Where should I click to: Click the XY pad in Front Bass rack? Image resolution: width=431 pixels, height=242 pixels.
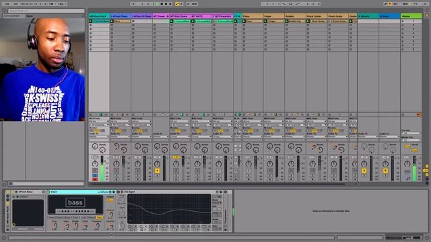point(28,213)
